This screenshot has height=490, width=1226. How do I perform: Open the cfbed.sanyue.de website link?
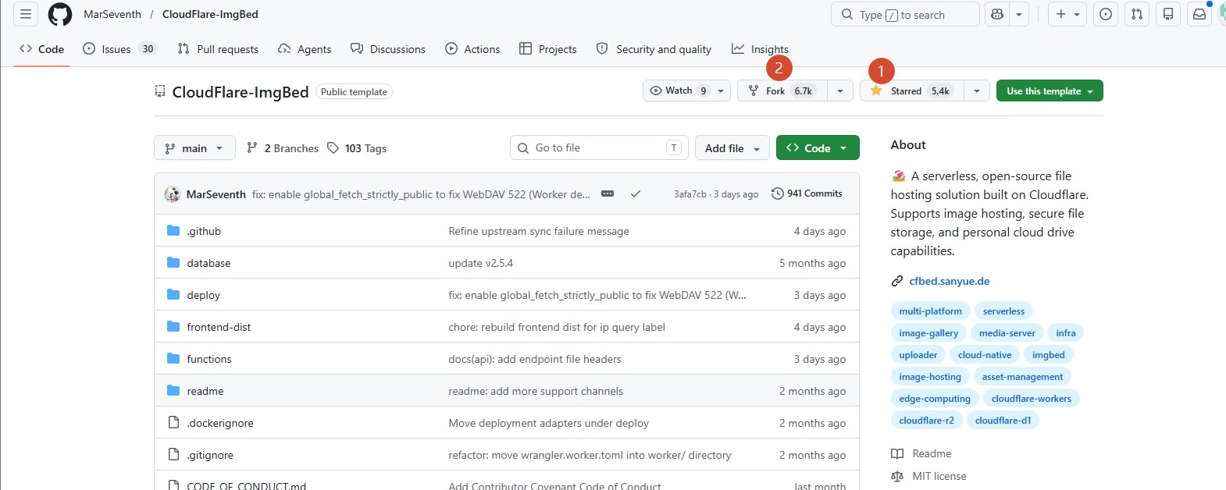coord(949,281)
